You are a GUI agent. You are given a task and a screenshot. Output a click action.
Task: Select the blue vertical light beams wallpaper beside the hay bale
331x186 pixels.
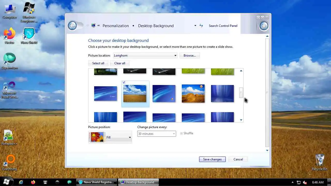[222, 94]
